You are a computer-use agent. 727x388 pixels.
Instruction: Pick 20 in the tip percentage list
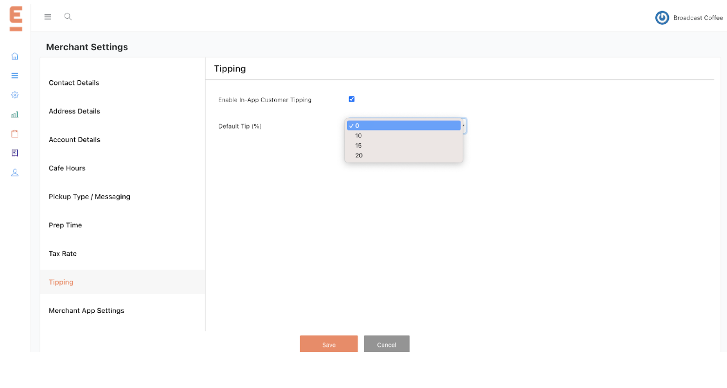pyautogui.click(x=359, y=155)
